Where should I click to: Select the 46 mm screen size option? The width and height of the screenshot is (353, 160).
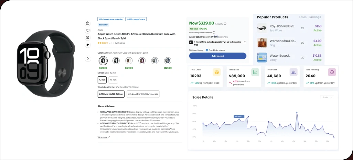[x=113, y=80]
